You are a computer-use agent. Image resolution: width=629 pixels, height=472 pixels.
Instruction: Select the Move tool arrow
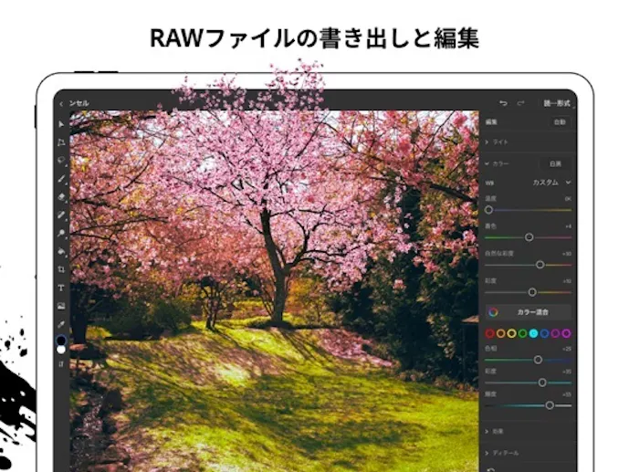click(x=61, y=124)
